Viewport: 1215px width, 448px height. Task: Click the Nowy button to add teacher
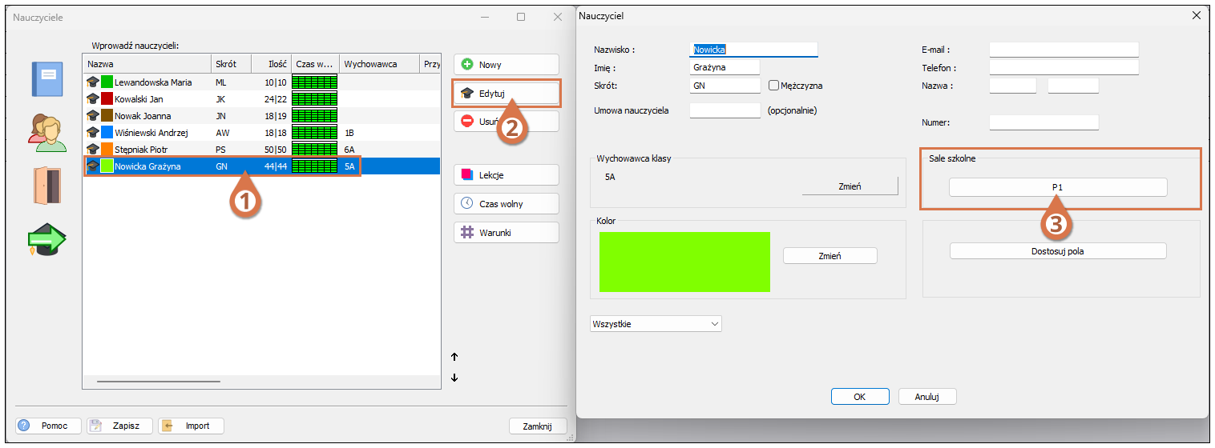pos(507,65)
